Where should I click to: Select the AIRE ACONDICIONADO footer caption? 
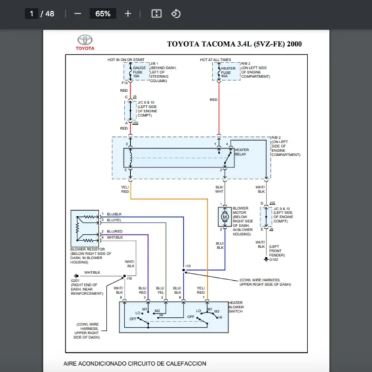click(x=135, y=363)
